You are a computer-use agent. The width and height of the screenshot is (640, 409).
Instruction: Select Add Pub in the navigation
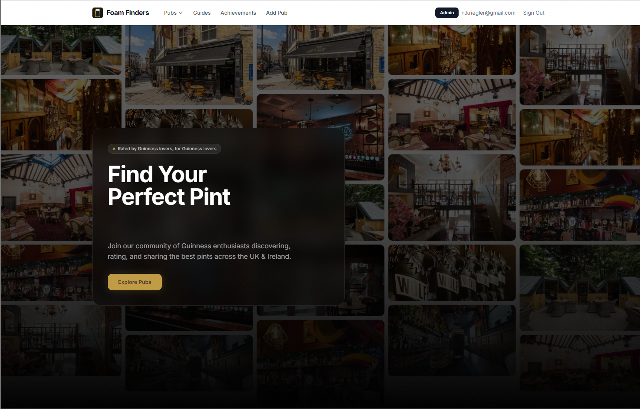coord(276,12)
